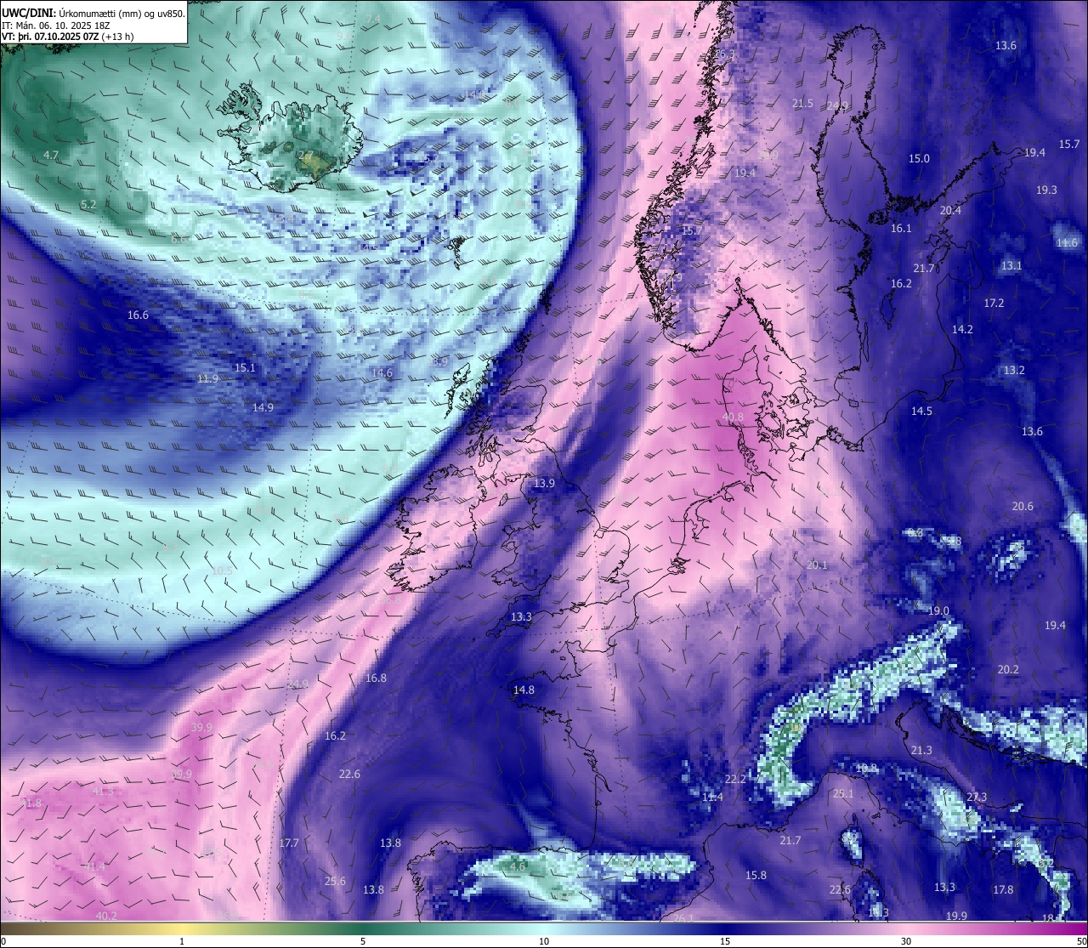Screen dimensions: 1088x948
Task: Click the 19.0 value north of Alps
Action: 938,611
